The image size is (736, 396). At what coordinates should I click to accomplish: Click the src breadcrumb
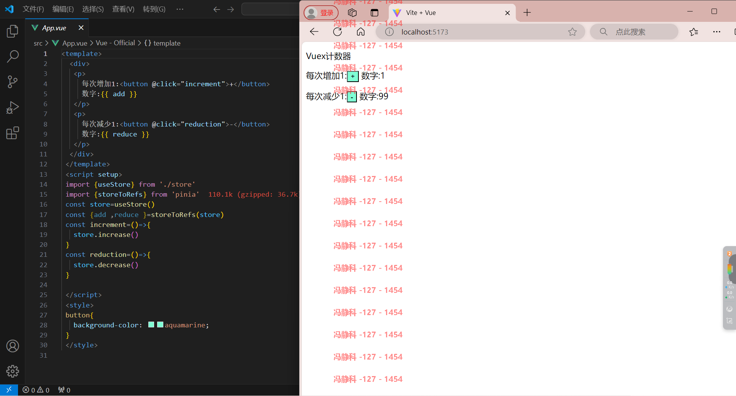point(38,43)
